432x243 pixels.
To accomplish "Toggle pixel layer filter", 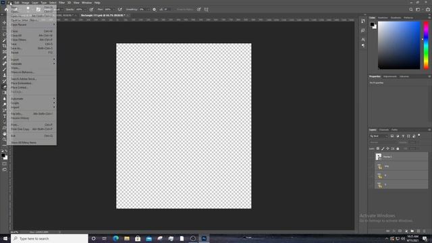I will tap(392, 136).
